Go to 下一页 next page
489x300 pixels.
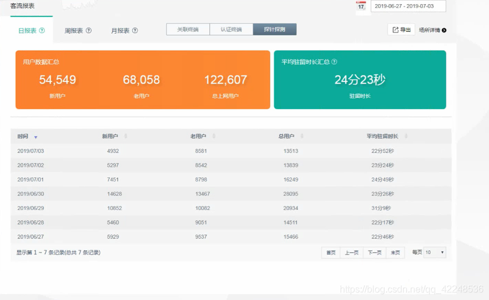(x=375, y=253)
